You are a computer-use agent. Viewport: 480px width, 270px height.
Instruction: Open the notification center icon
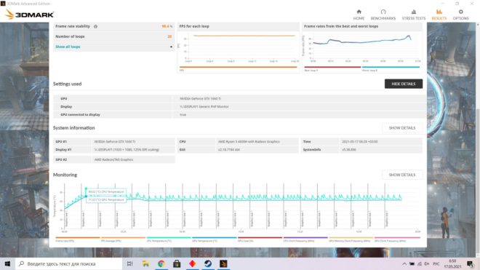click(x=471, y=264)
